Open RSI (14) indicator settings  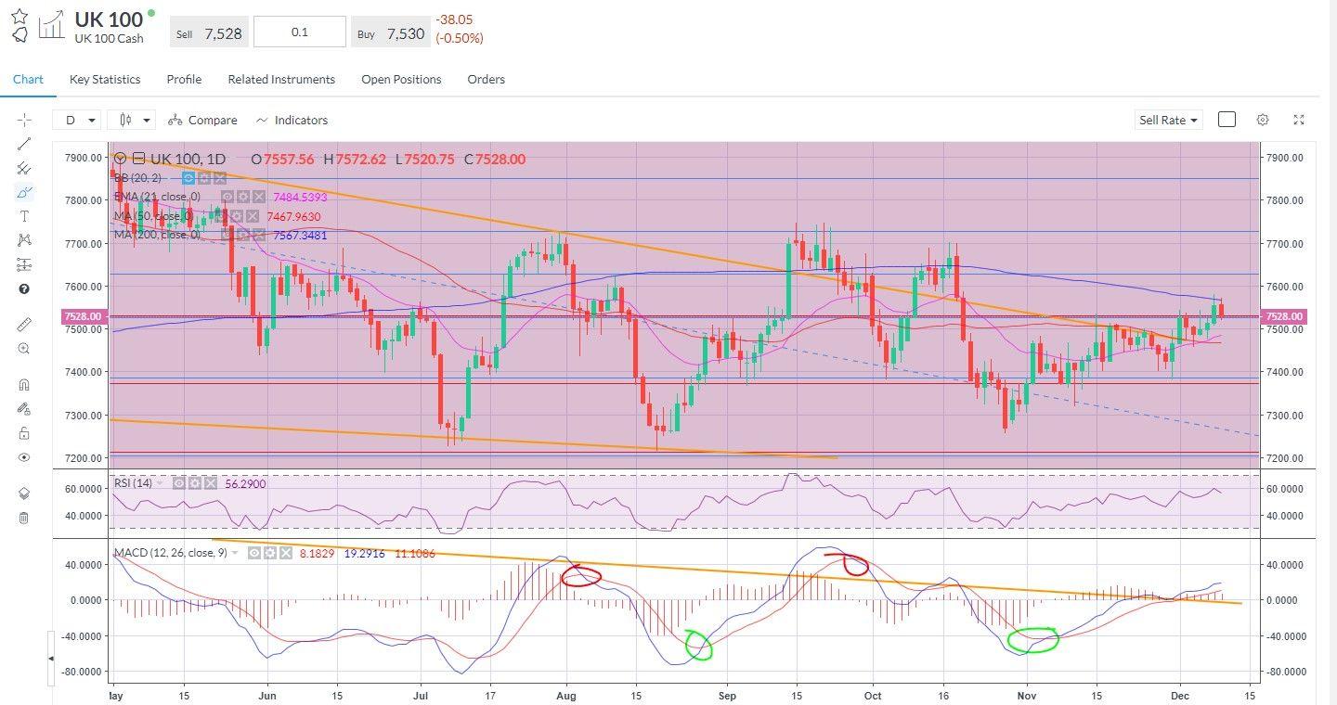point(195,483)
